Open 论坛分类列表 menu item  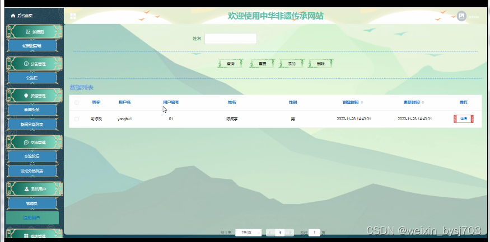[32, 171]
